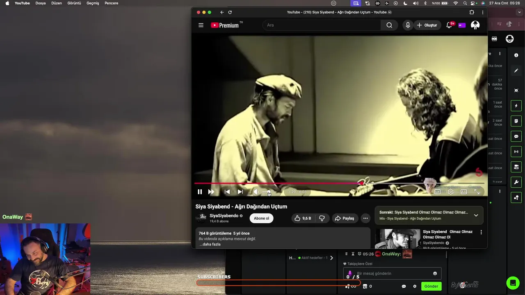Skip to the next video
The height and width of the screenshot is (295, 525).
(x=211, y=192)
